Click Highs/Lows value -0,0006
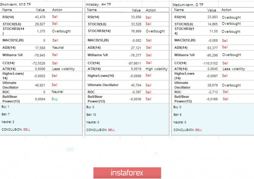 coord(136,76)
